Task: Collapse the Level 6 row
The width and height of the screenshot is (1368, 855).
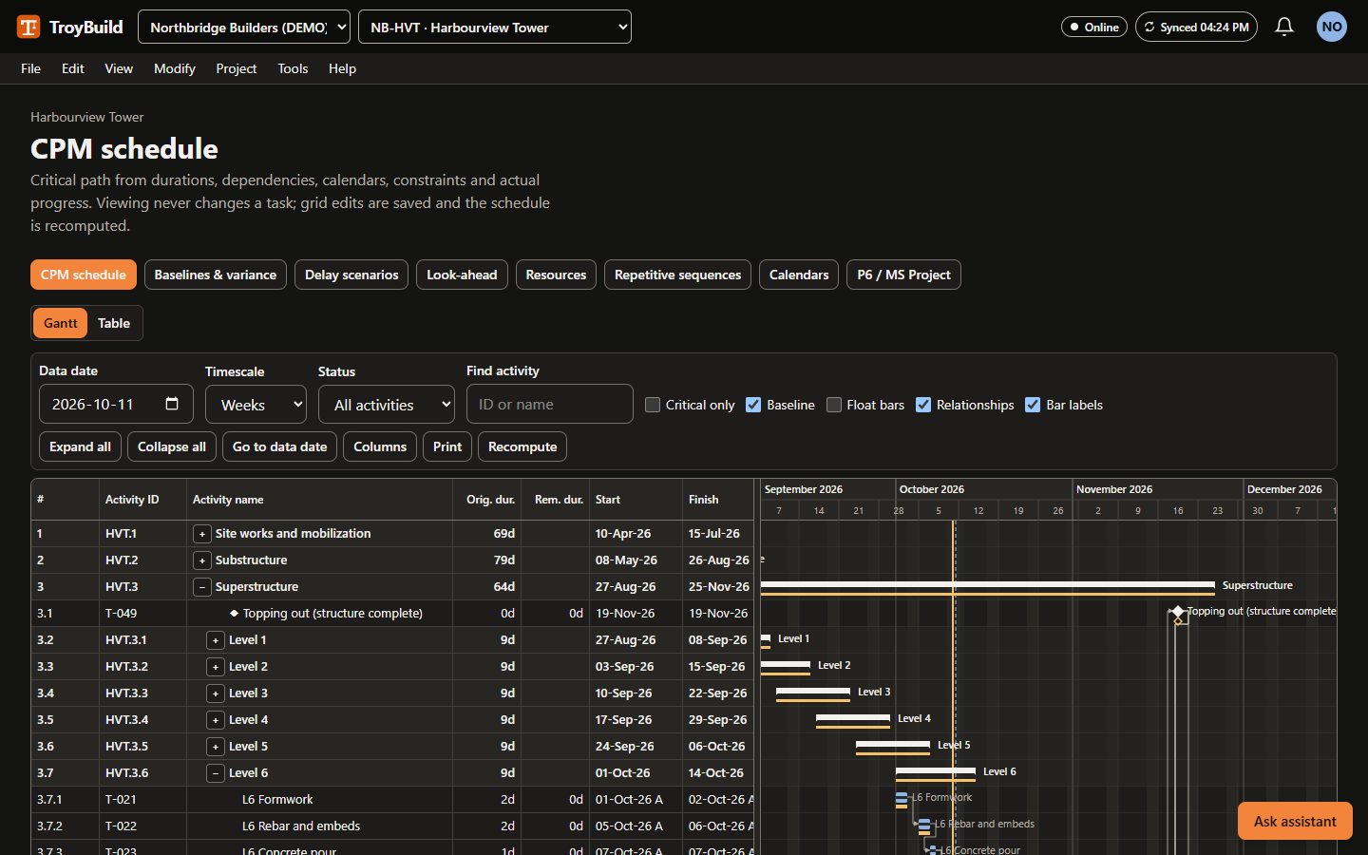Action: click(216, 773)
